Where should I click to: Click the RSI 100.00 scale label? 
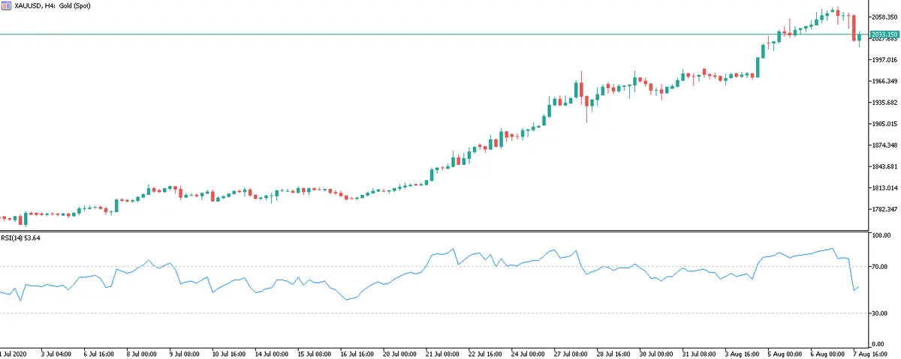pos(881,235)
